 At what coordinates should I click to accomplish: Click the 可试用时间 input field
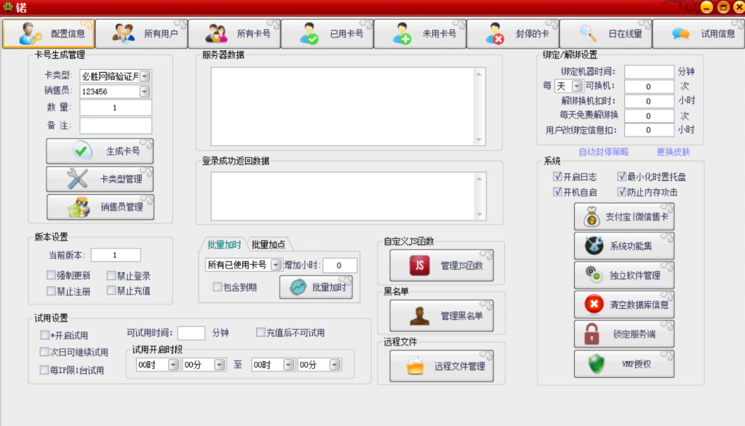click(x=191, y=333)
